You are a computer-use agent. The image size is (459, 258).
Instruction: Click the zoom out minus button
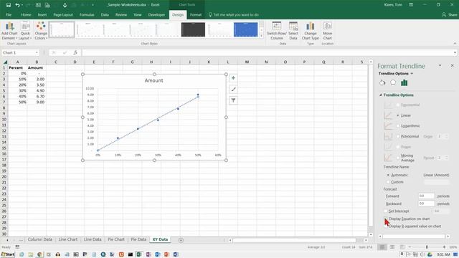pyautogui.click(x=410, y=247)
